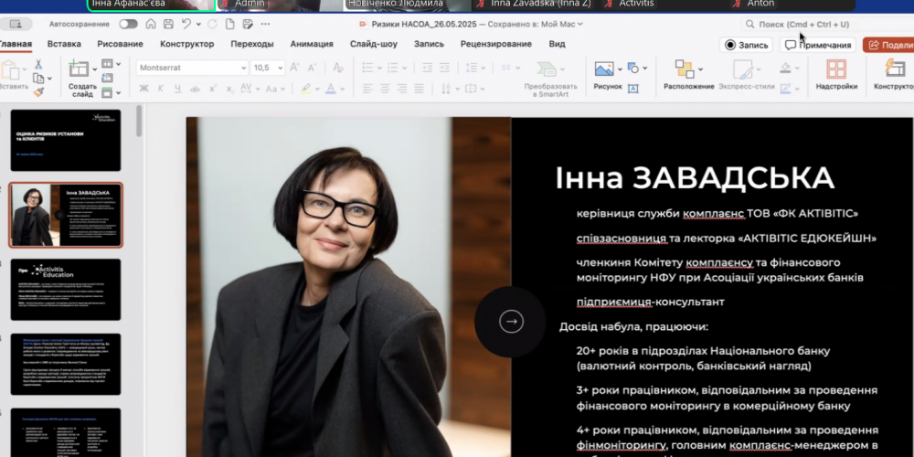
Task: Click the Расположение arrange icon
Action: point(685,69)
